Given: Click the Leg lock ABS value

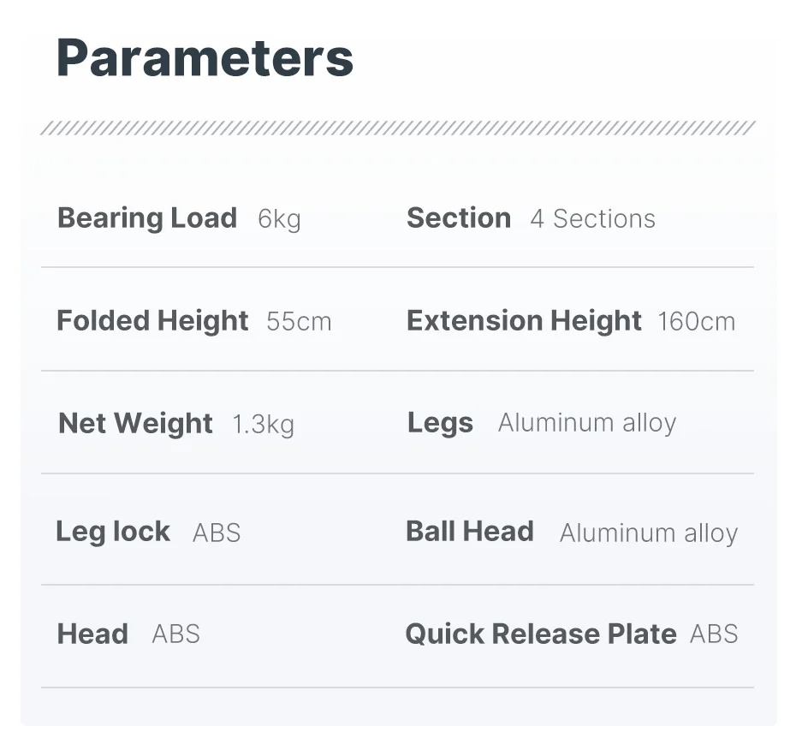Looking at the screenshot, I should click(217, 533).
